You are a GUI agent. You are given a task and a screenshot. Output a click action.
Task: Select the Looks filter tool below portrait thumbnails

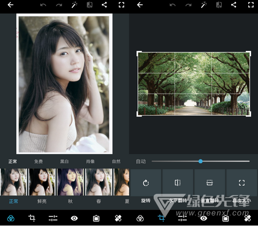[11, 218]
